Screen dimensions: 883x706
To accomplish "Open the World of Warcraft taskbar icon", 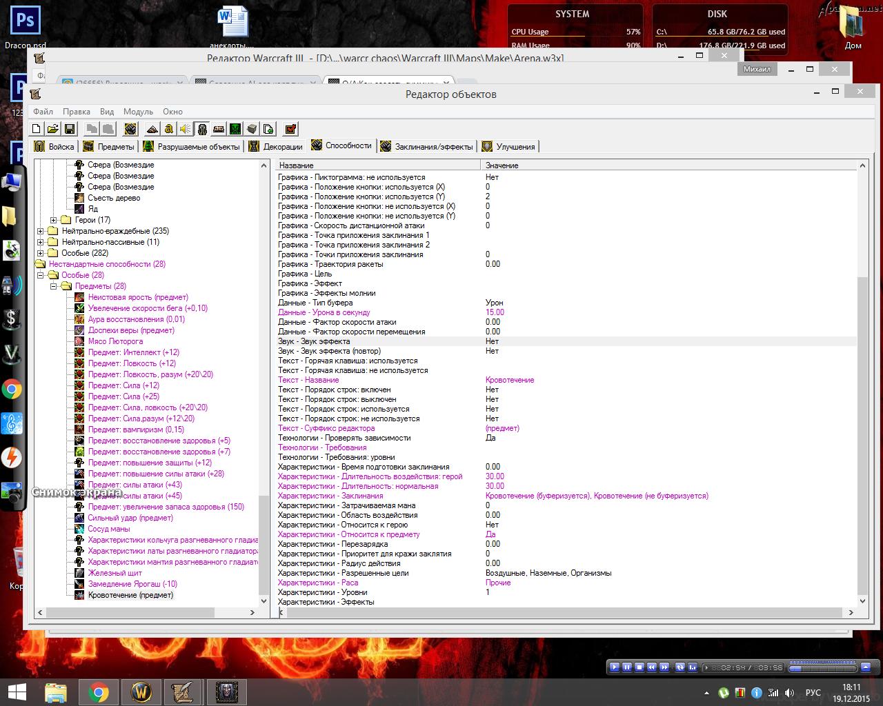I will 141,692.
